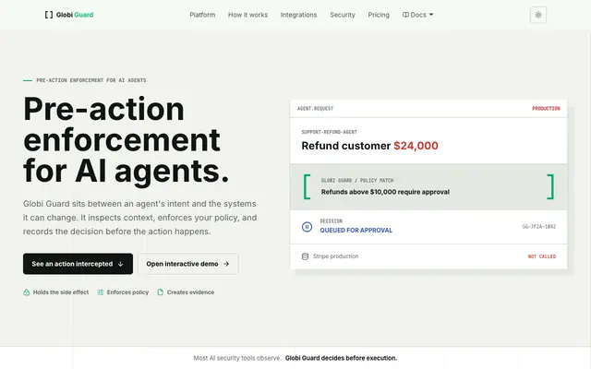This screenshot has height=369, width=591.
Task: Click the Refunds above $10,000 require approval text
Action: (x=385, y=192)
